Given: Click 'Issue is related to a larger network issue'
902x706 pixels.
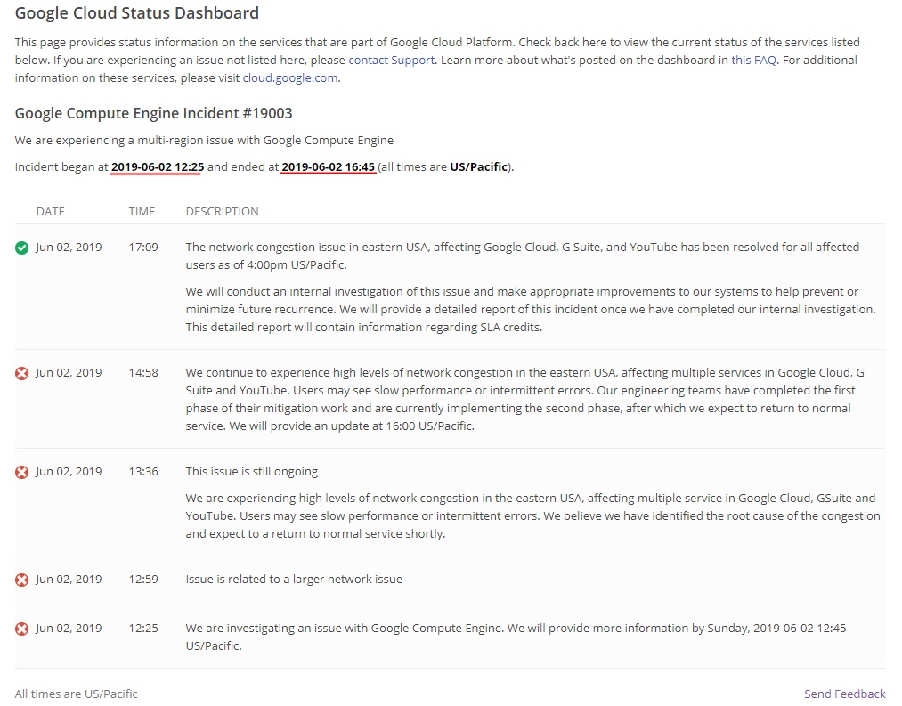Looking at the screenshot, I should [294, 579].
